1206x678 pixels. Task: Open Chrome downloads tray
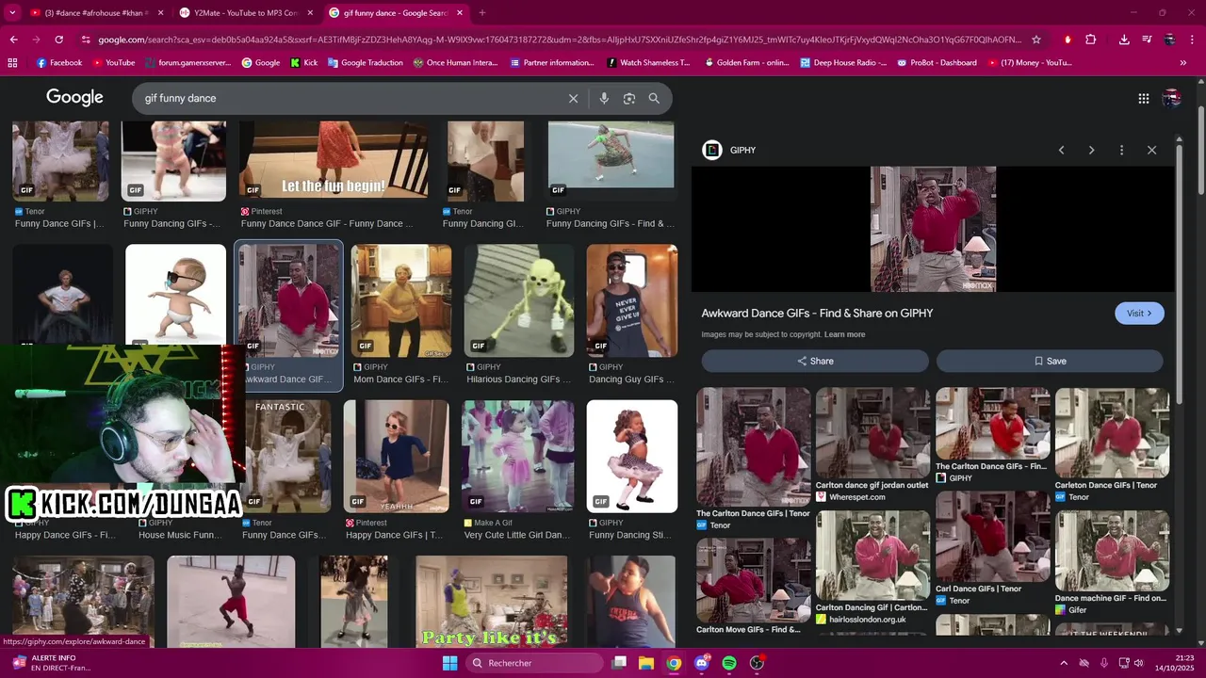1124,40
